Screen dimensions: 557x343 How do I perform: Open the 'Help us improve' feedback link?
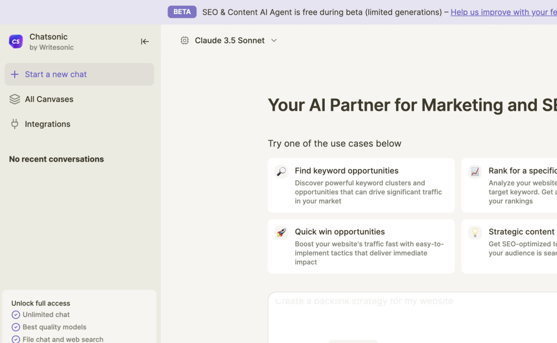pos(503,12)
